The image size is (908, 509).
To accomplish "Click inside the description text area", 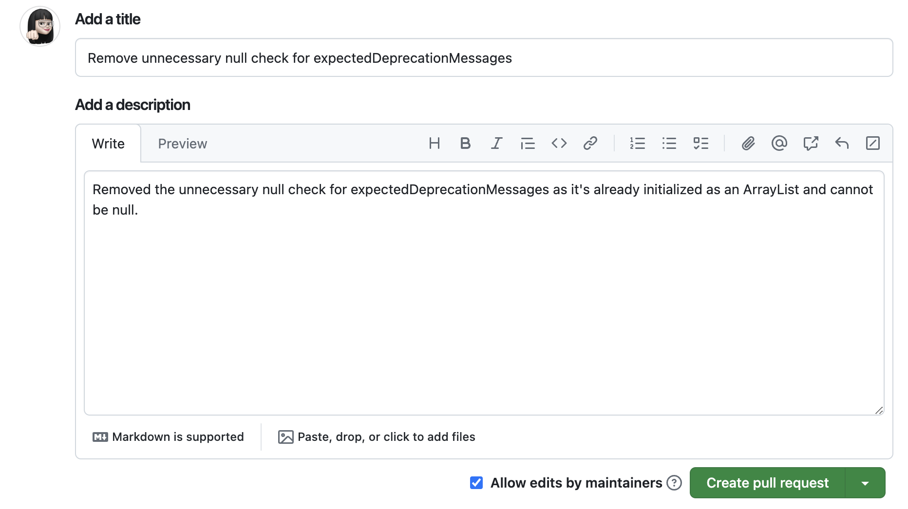I will (x=484, y=293).
